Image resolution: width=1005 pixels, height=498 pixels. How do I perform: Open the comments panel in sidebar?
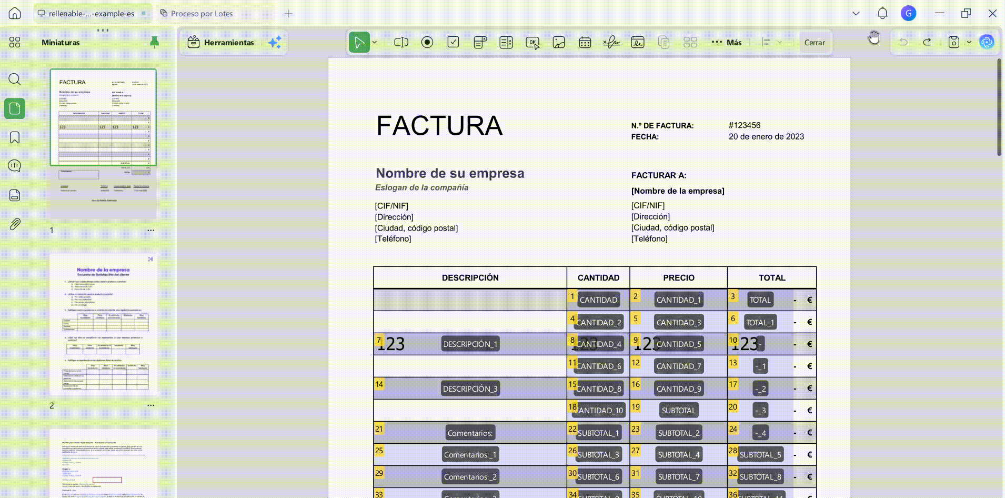15,166
